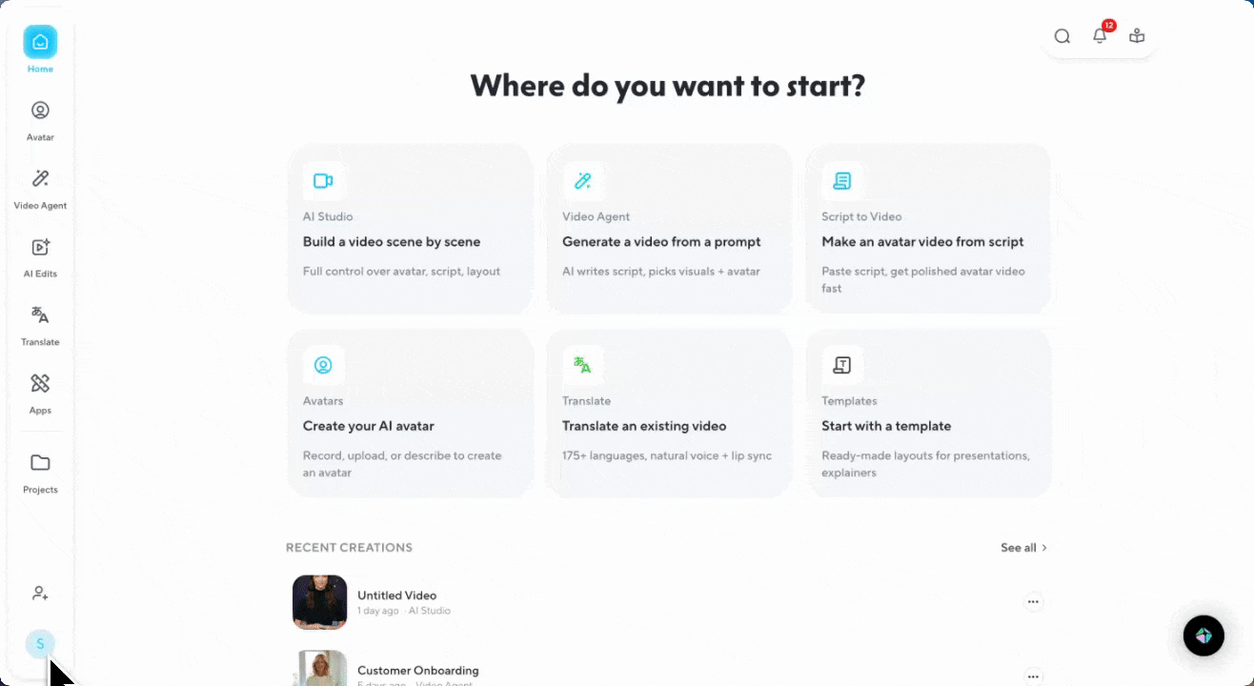Go to the Home sidebar item
The width and height of the screenshot is (1254, 686).
40,50
